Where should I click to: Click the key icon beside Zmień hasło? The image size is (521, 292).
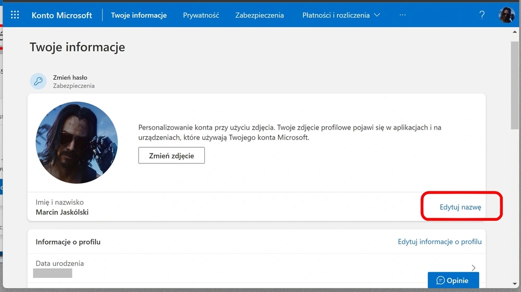pyautogui.click(x=38, y=81)
